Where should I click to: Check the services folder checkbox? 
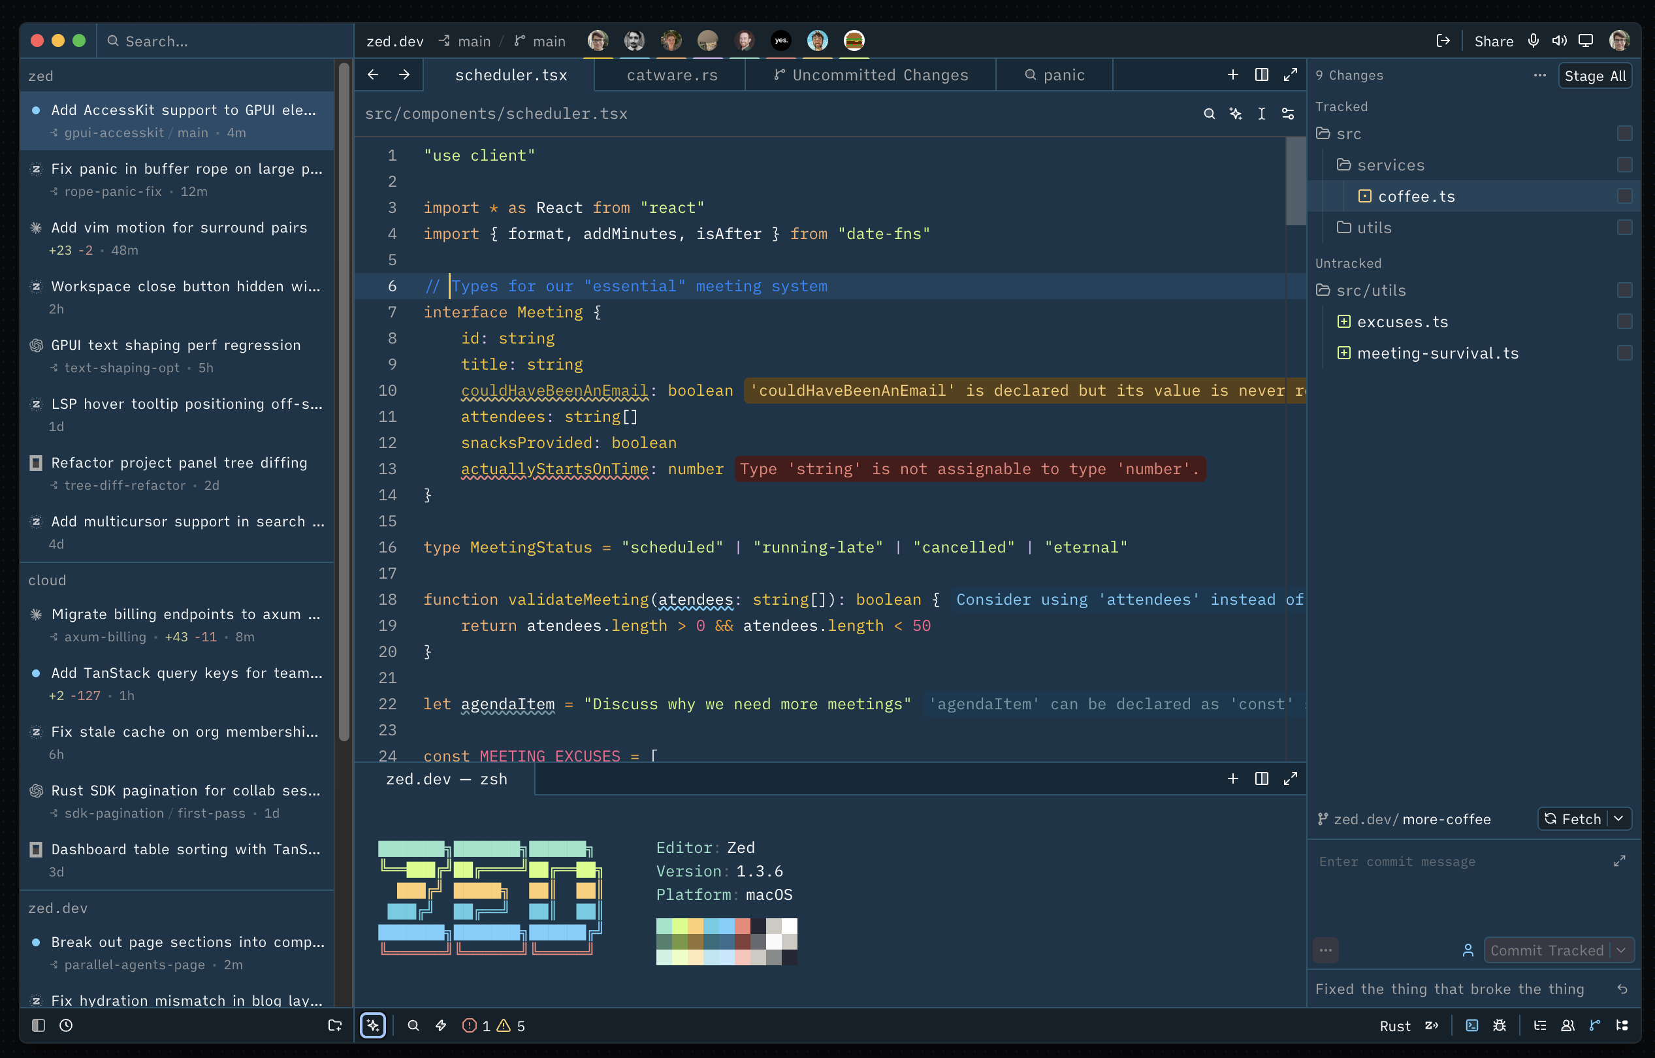[x=1625, y=165]
